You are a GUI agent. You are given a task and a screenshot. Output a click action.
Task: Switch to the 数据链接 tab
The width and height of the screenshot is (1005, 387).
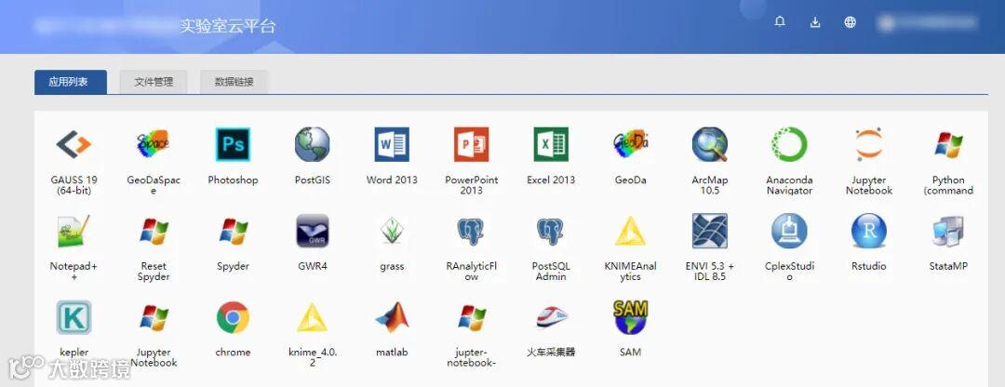(234, 82)
